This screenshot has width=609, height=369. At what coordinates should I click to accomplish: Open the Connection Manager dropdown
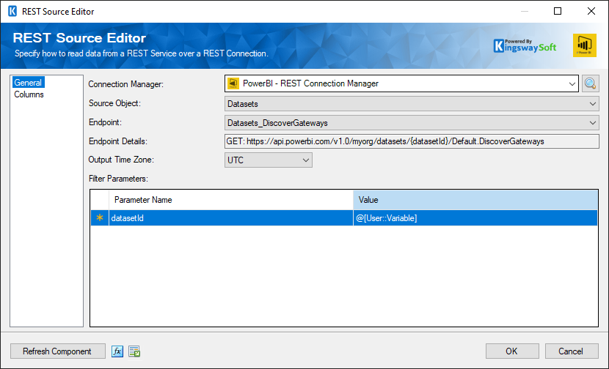(401, 83)
